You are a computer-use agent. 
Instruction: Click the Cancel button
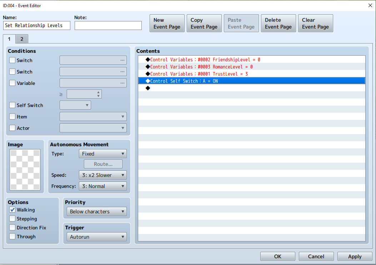pos(316,256)
